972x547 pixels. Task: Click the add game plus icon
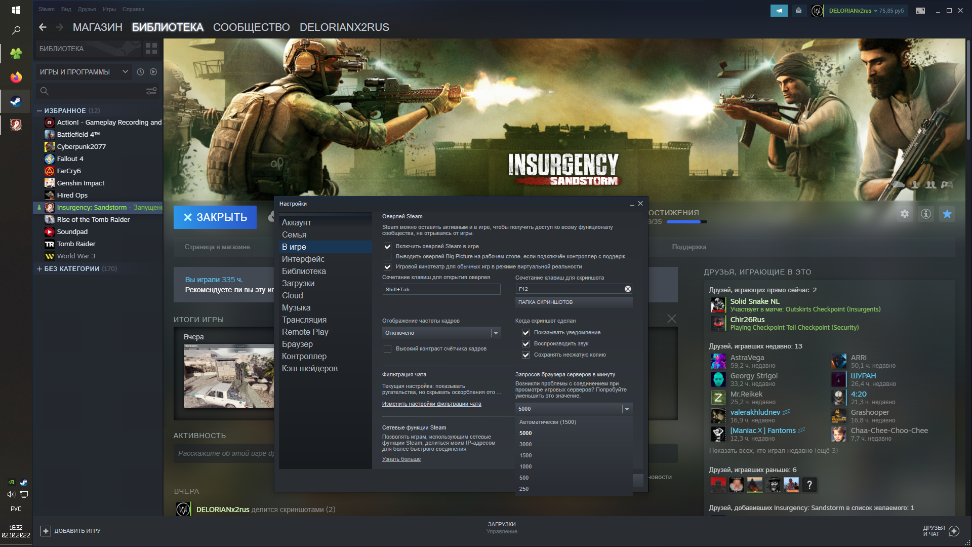point(46,531)
